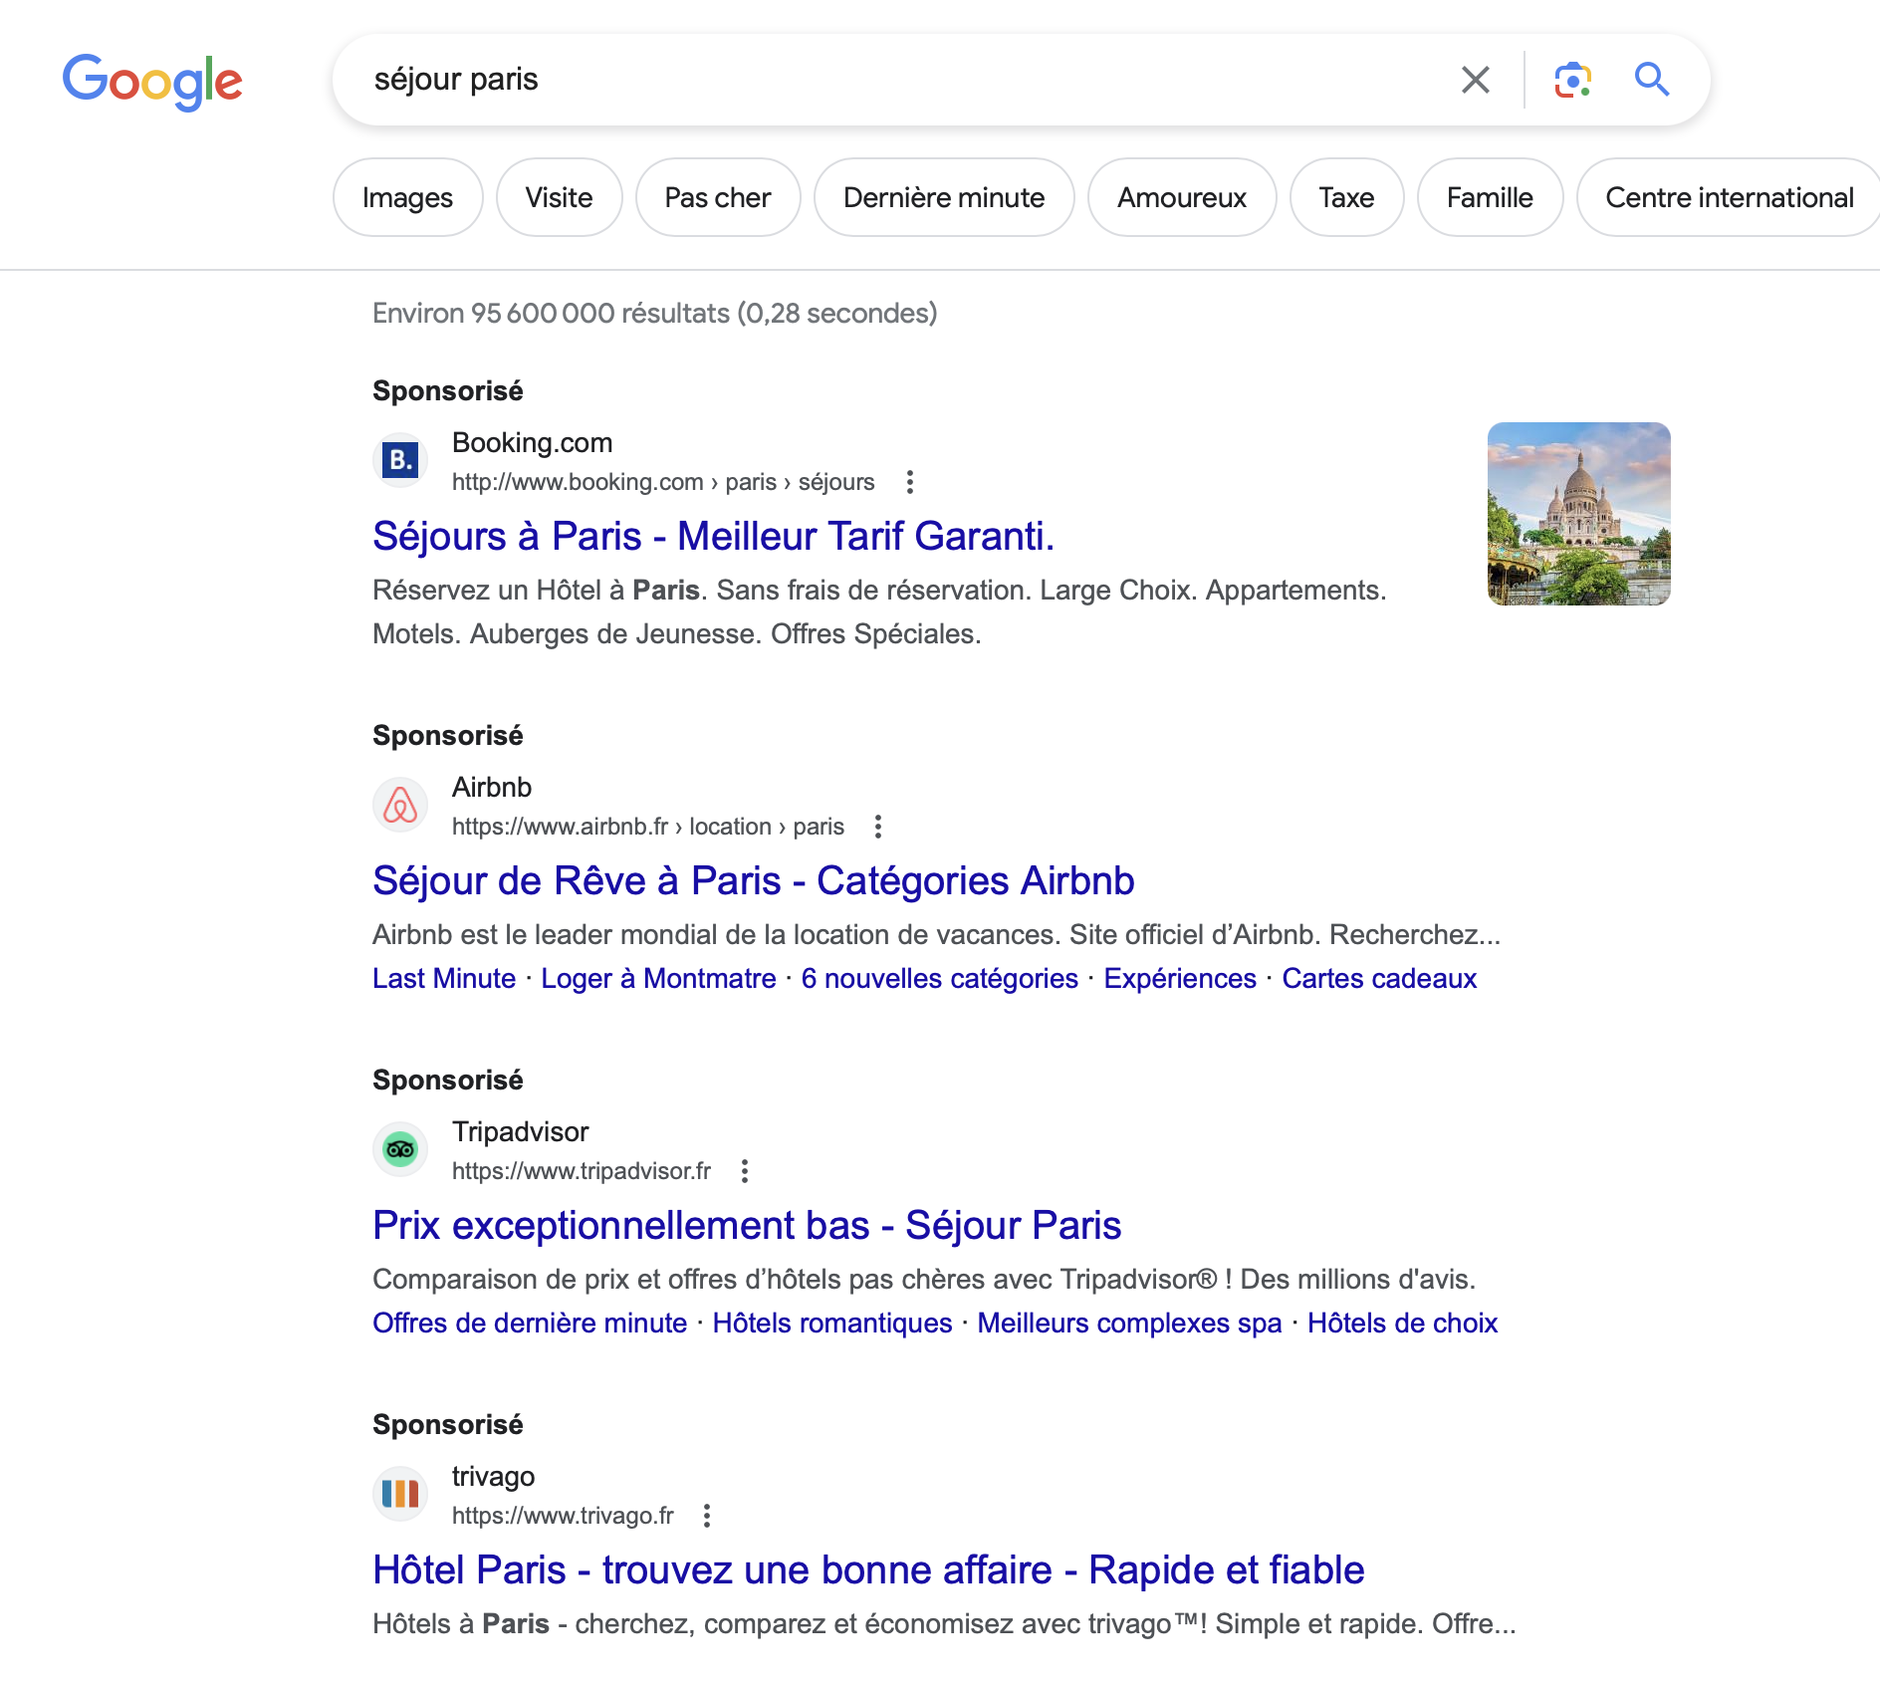Select the Visite filter chip
The image size is (1880, 1687).
click(x=559, y=197)
